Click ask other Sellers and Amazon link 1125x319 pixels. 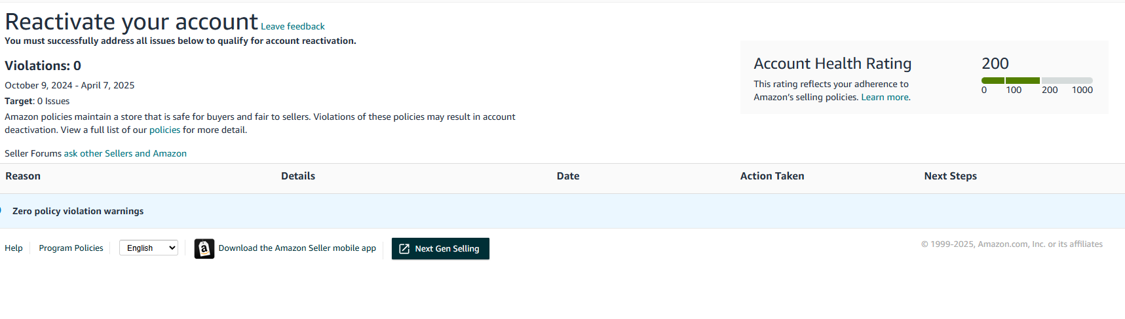tap(125, 153)
